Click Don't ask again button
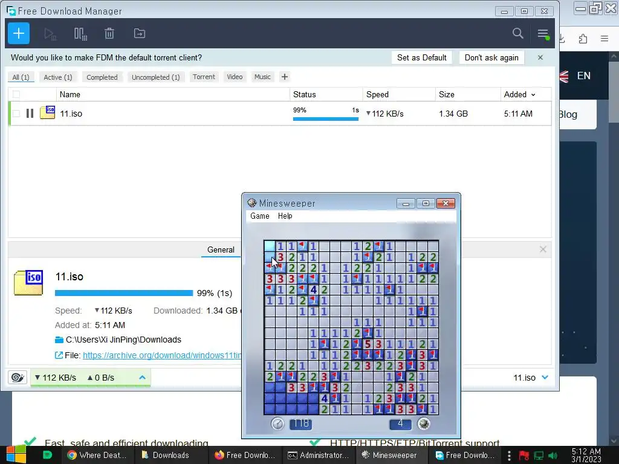The height and width of the screenshot is (464, 619). pos(491,57)
